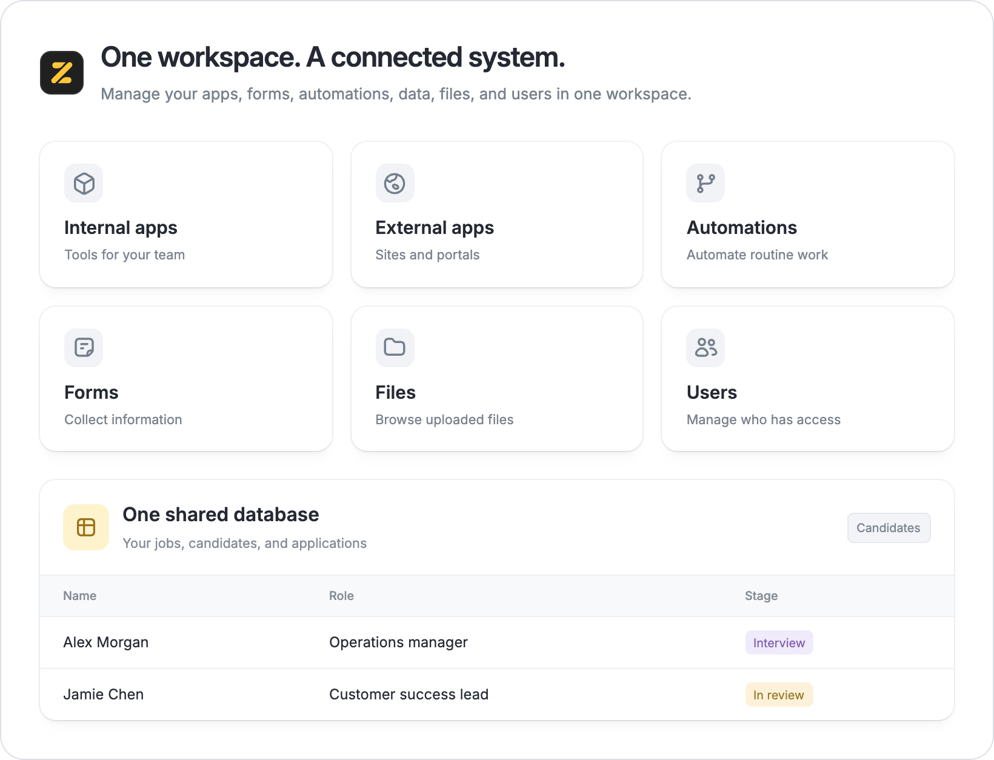Click the Operations manager role cell

click(398, 642)
